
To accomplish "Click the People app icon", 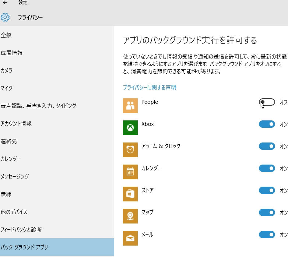I will click(x=130, y=106).
